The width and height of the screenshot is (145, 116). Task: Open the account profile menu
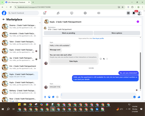click(x=139, y=13)
